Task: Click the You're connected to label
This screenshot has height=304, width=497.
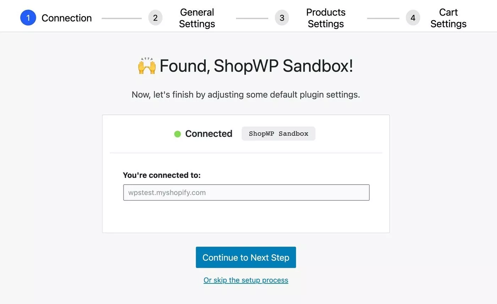Action: (x=162, y=175)
